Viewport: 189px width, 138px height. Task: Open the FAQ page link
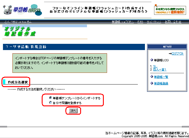(140, 22)
